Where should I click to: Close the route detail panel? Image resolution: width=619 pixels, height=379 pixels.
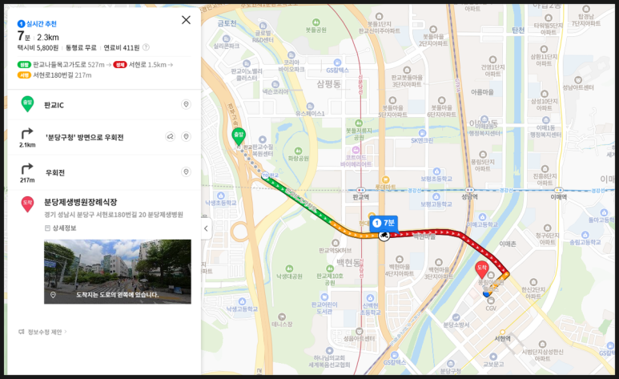[x=186, y=20]
